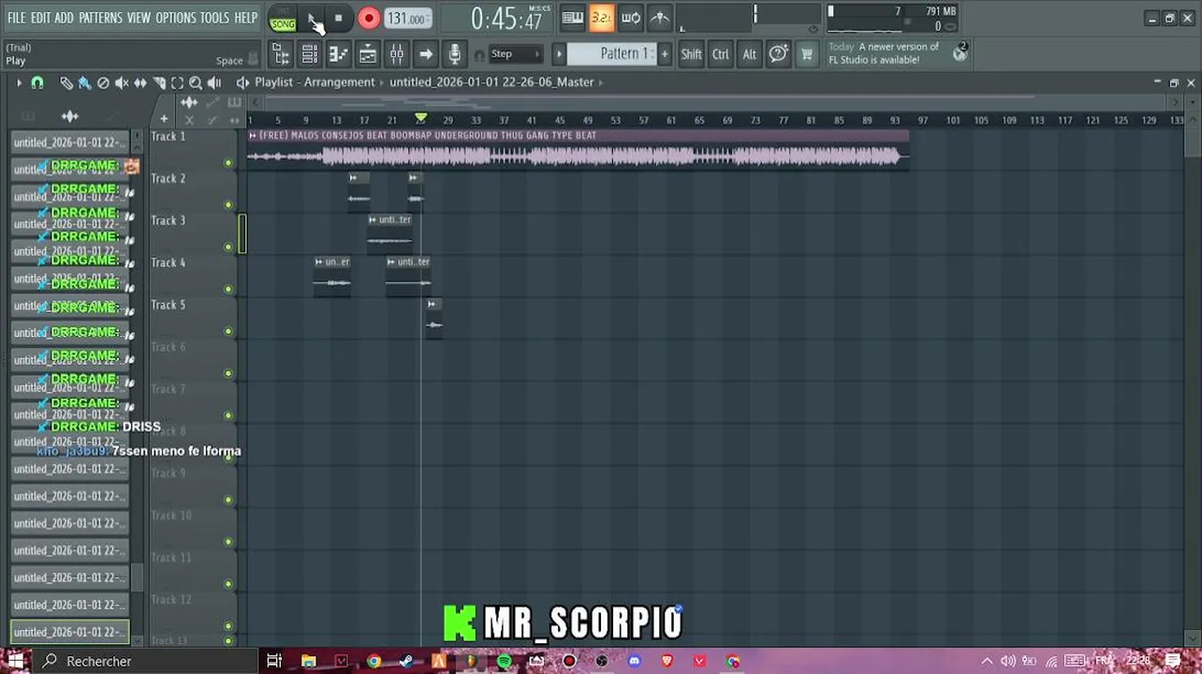Viewport: 1202px width, 674px height.
Task: Toggle the loop recording icon
Action: coord(631,18)
